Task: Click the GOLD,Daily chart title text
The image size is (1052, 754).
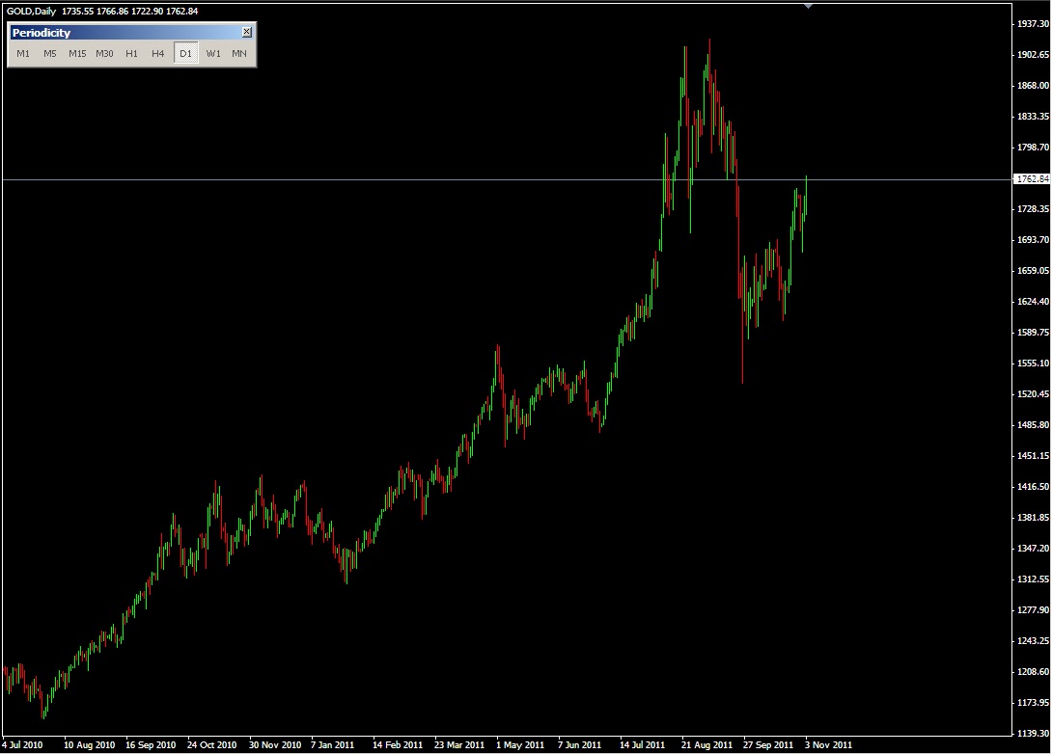Action: (x=32, y=12)
